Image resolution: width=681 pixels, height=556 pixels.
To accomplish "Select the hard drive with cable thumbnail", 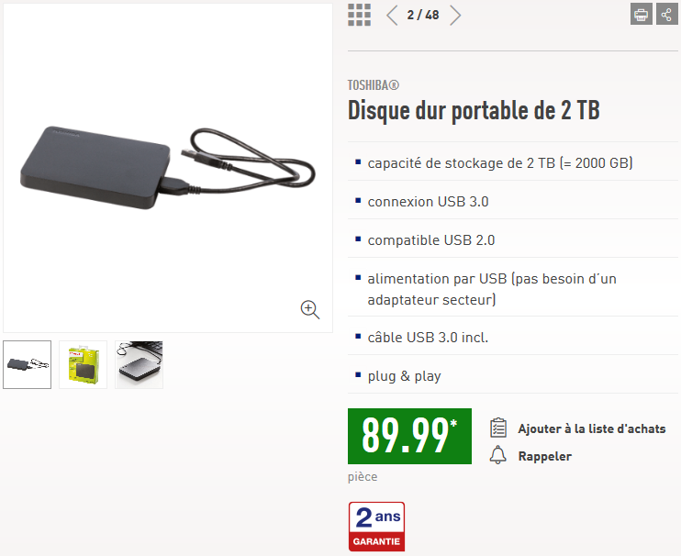I will 27,364.
